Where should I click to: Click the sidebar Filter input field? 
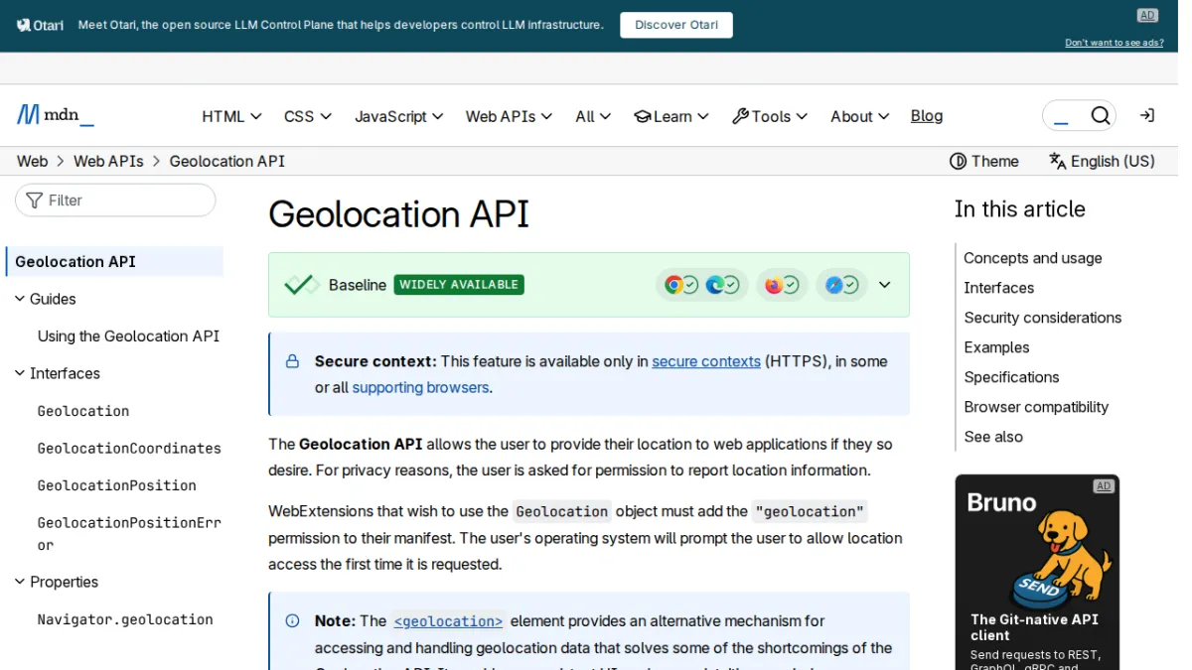coord(115,201)
